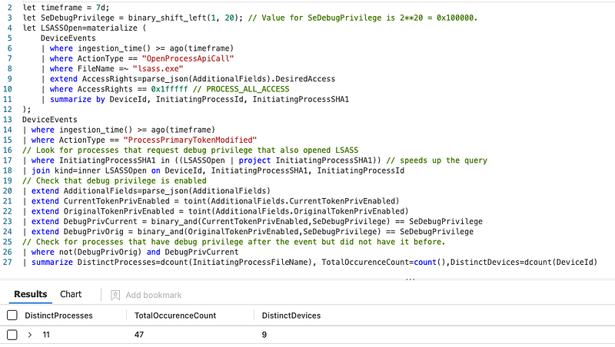Sort by DistinctDevices column header
615x347 pixels.
(291, 316)
